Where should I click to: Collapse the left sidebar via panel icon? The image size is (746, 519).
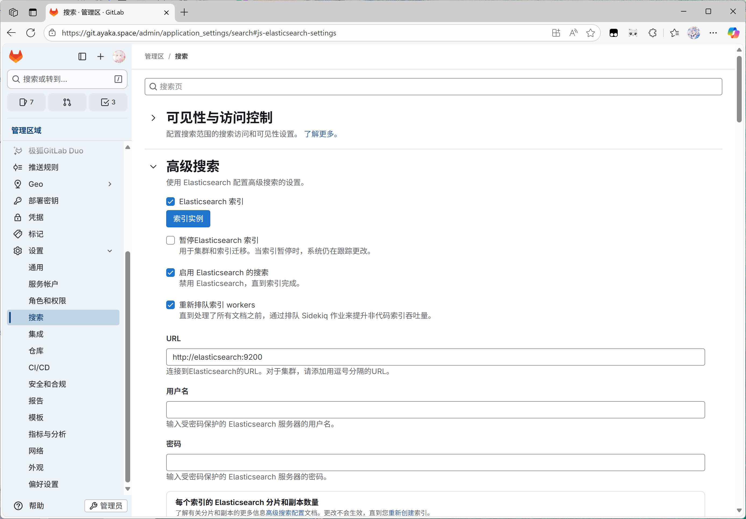82,57
